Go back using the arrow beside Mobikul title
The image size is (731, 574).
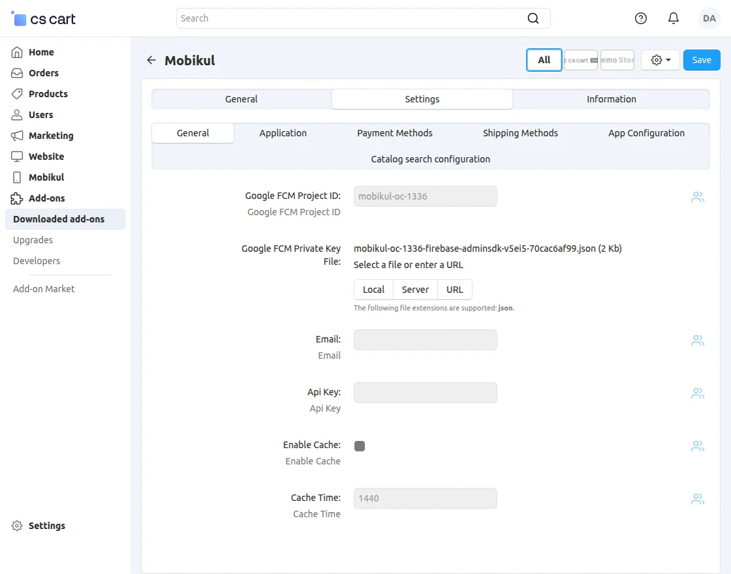(151, 60)
